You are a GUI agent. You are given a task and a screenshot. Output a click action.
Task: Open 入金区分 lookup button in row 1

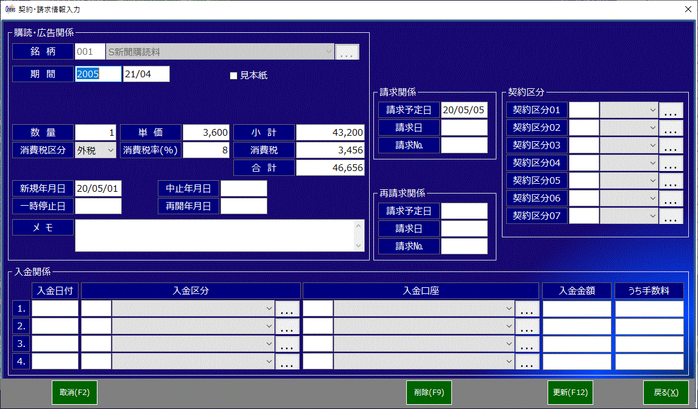(x=287, y=309)
